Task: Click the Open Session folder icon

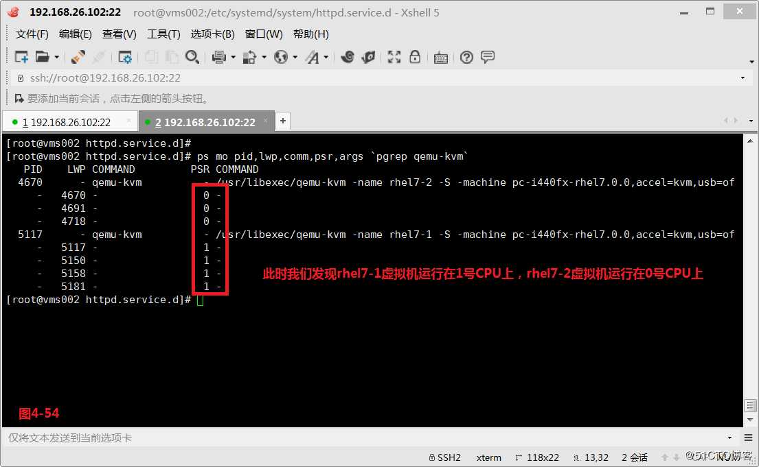Action: tap(42, 57)
